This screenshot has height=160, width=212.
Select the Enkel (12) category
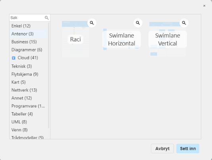point(29,26)
